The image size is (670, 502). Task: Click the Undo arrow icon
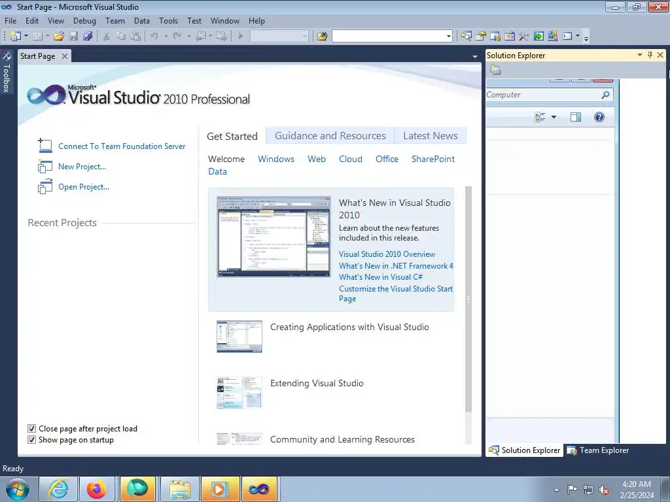154,37
